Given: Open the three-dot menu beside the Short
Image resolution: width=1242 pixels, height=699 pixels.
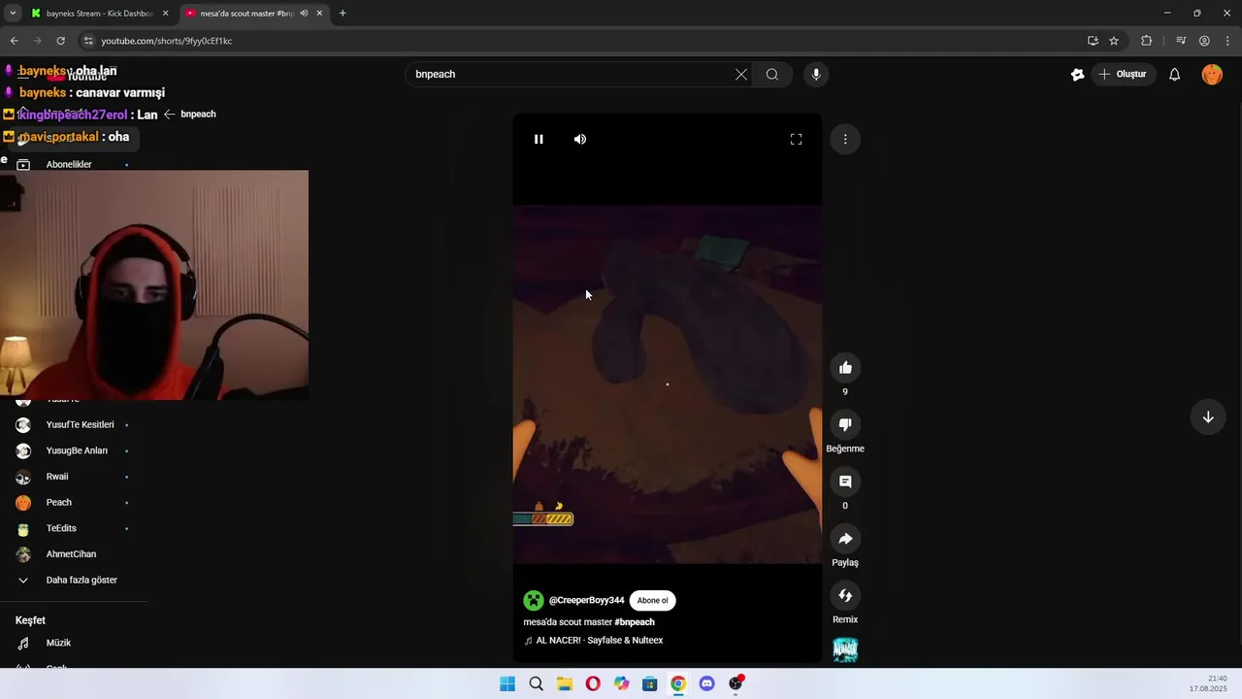Looking at the screenshot, I should coord(845,139).
